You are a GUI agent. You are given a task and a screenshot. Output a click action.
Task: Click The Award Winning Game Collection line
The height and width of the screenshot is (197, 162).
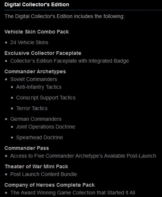(x=73, y=193)
